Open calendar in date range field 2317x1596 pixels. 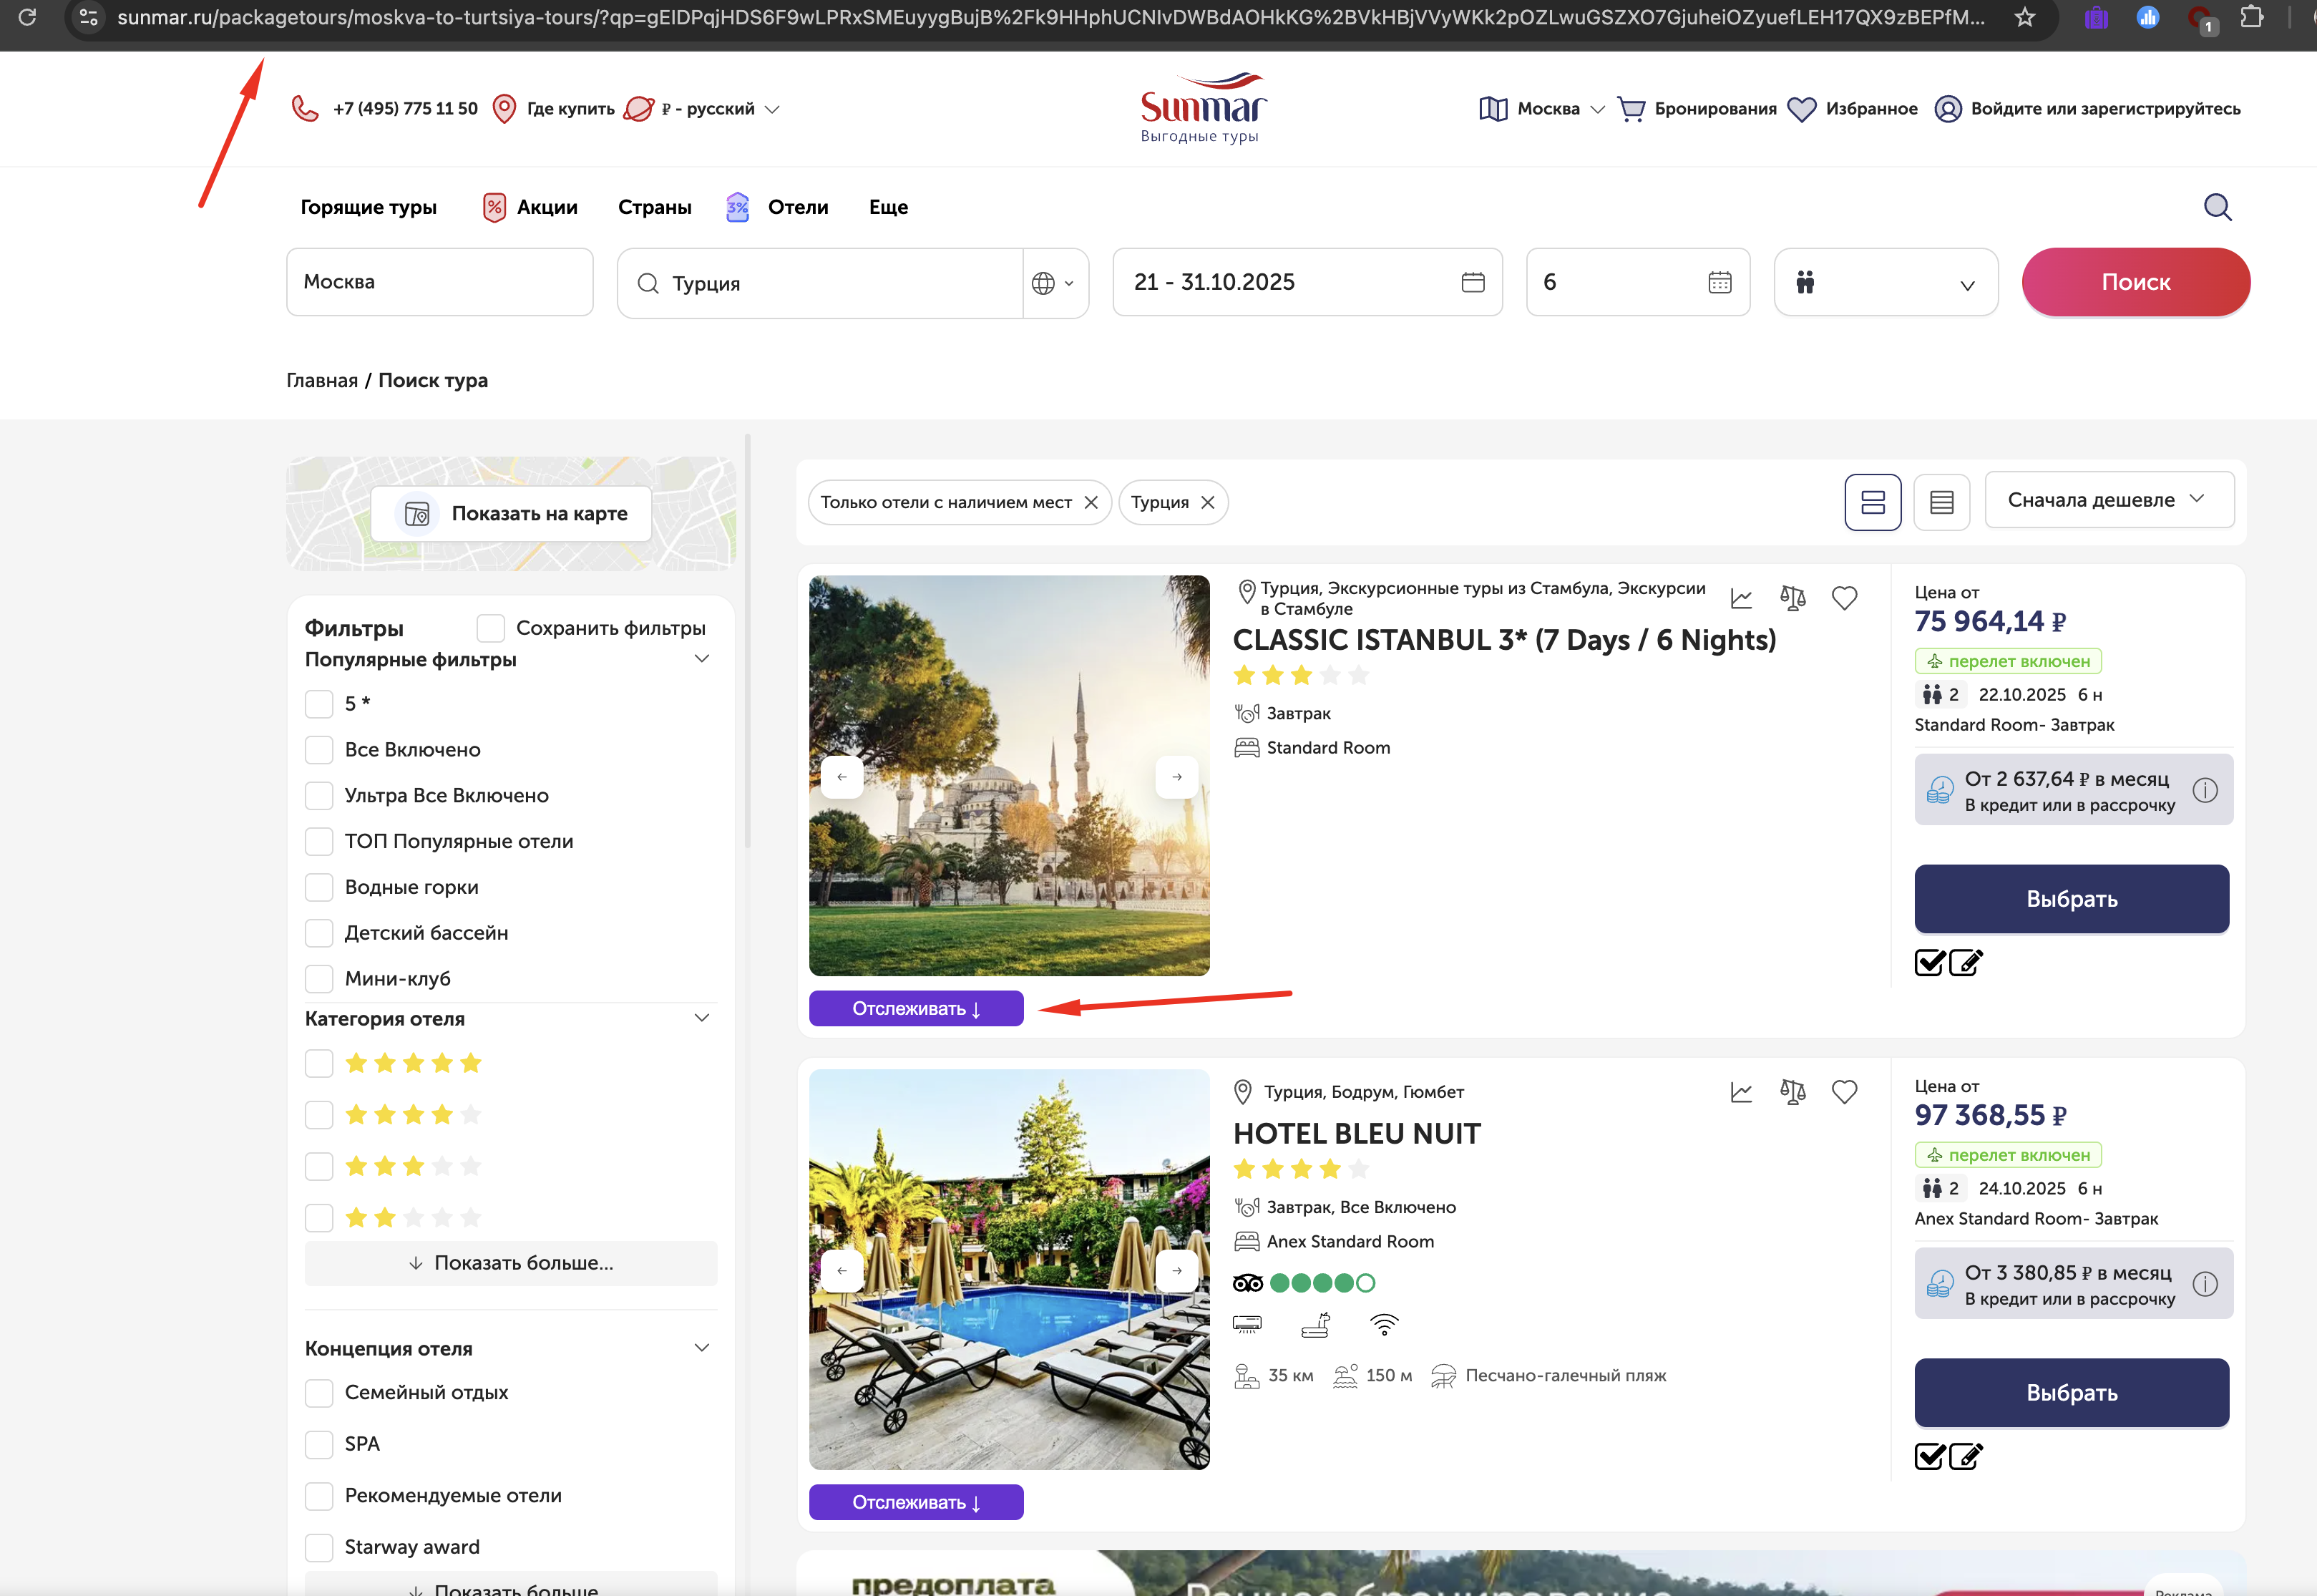pyautogui.click(x=1473, y=283)
